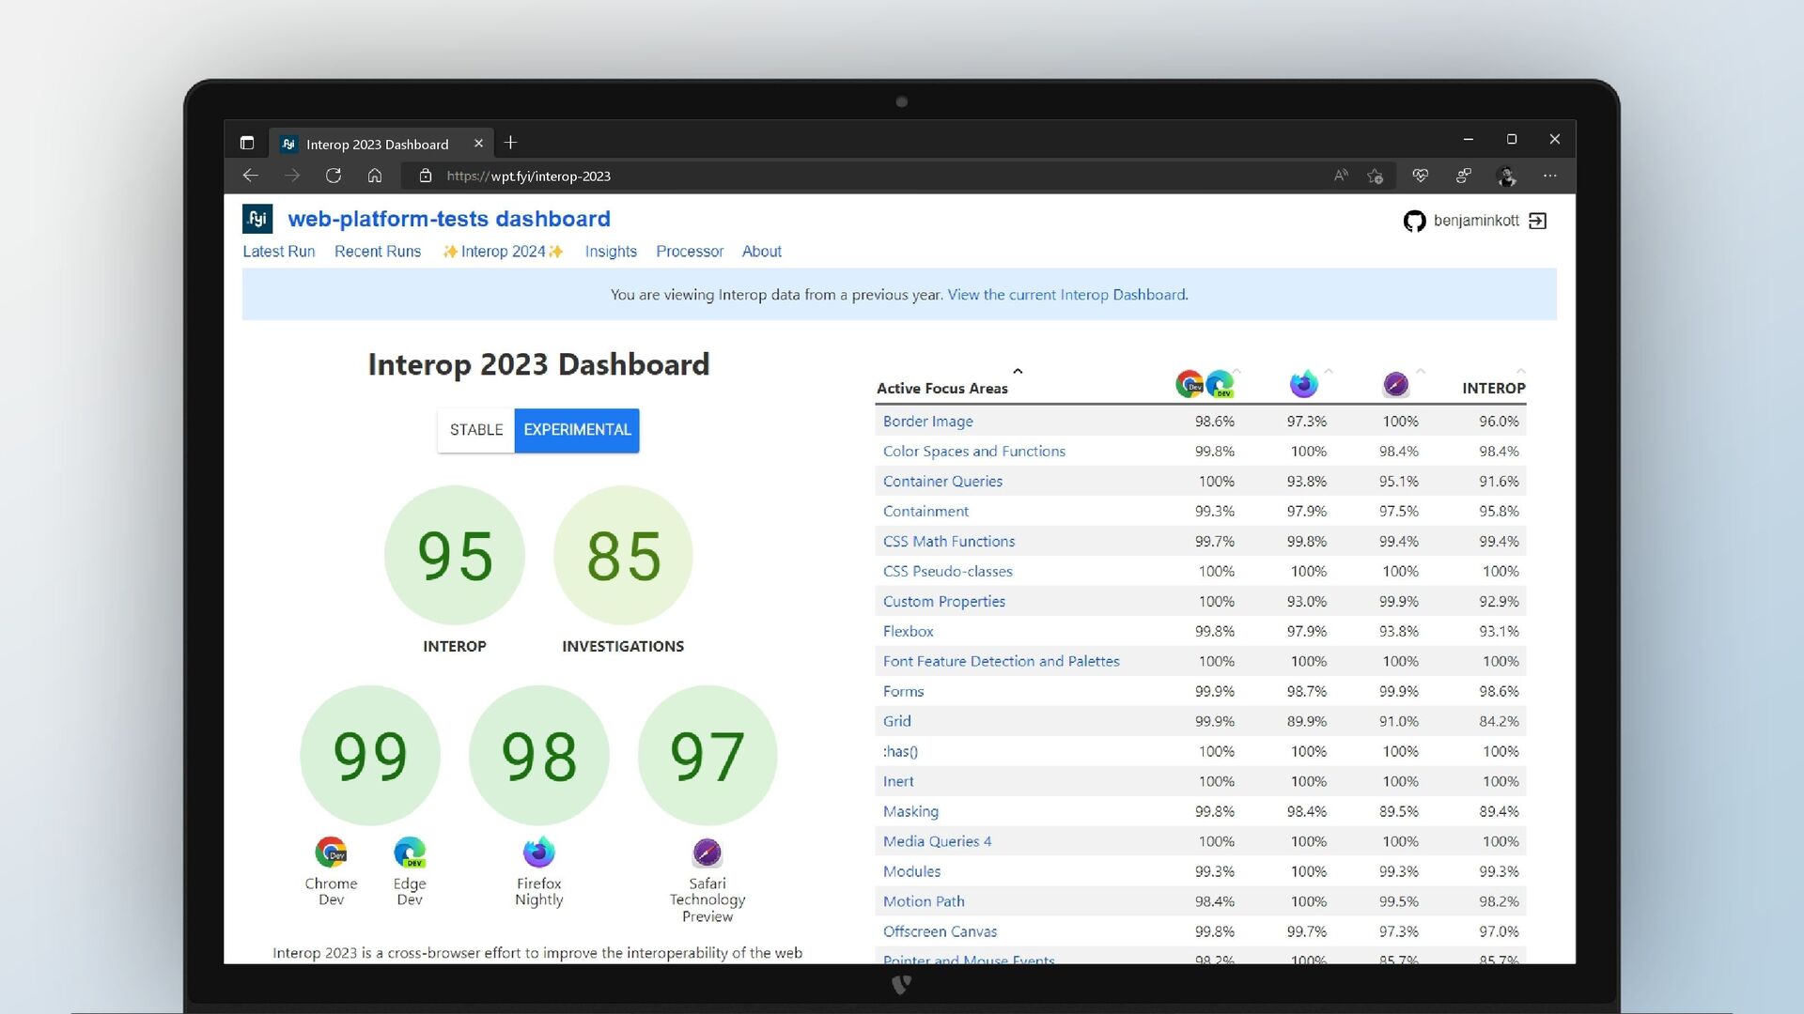
Task: Open Color Spaces and Functions link
Action: (x=974, y=452)
